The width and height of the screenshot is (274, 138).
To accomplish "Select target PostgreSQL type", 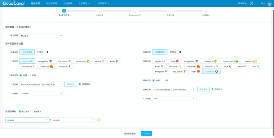I will 191,61.
